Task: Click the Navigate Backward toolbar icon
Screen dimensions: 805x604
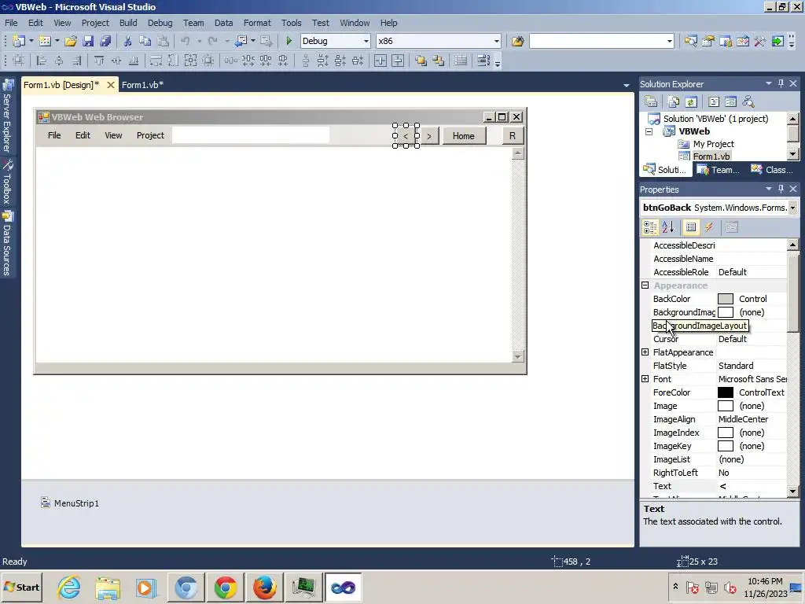Action: click(x=241, y=41)
